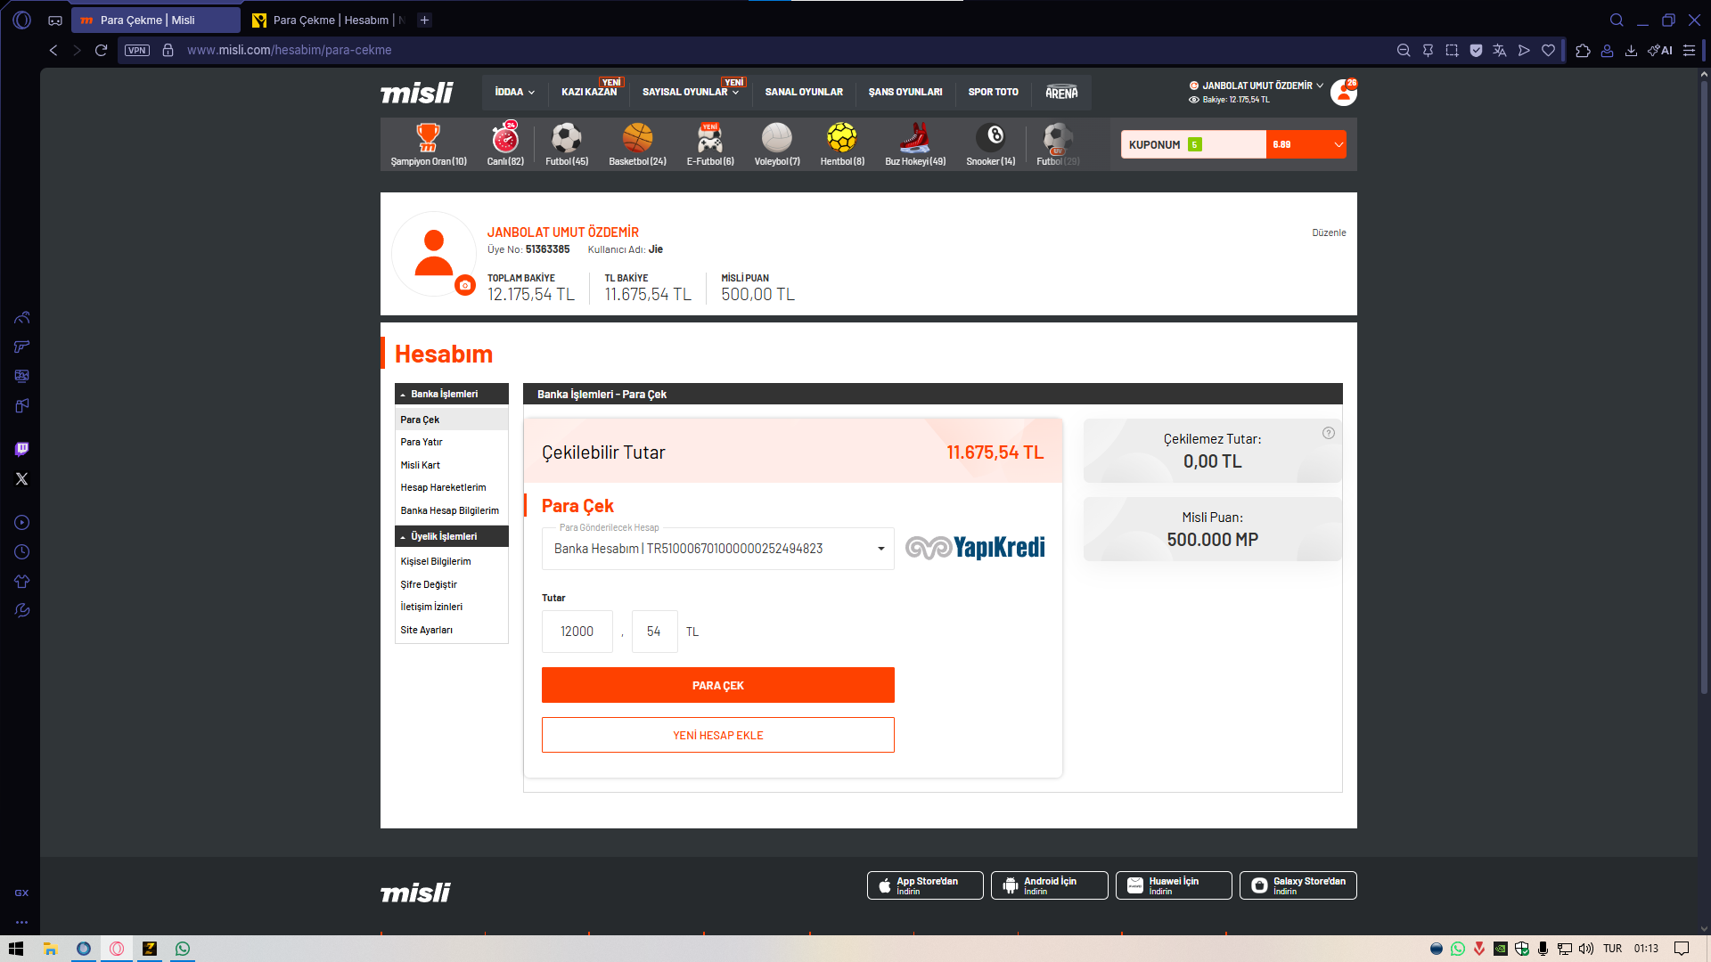
Task: Click the misli logo in header
Action: click(417, 93)
